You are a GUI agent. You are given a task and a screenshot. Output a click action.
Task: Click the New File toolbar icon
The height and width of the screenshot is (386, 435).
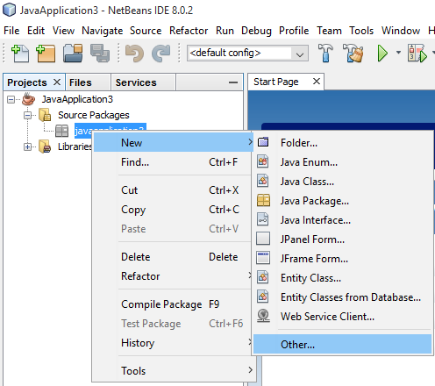20,54
